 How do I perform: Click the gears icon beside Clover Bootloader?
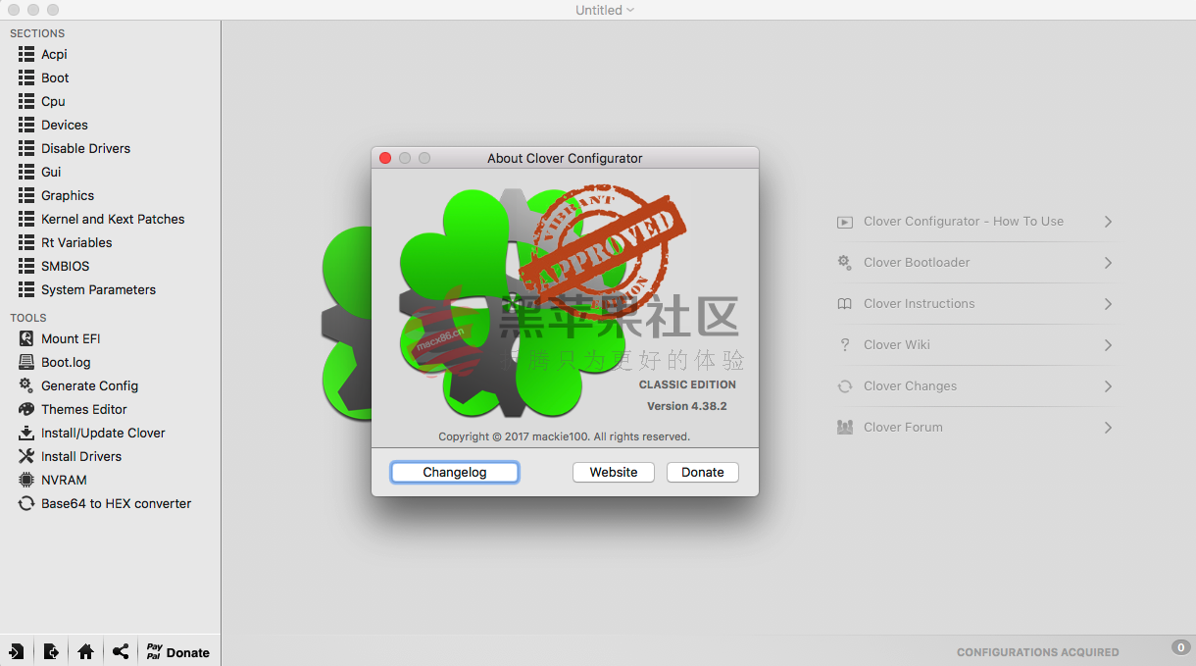click(x=844, y=263)
